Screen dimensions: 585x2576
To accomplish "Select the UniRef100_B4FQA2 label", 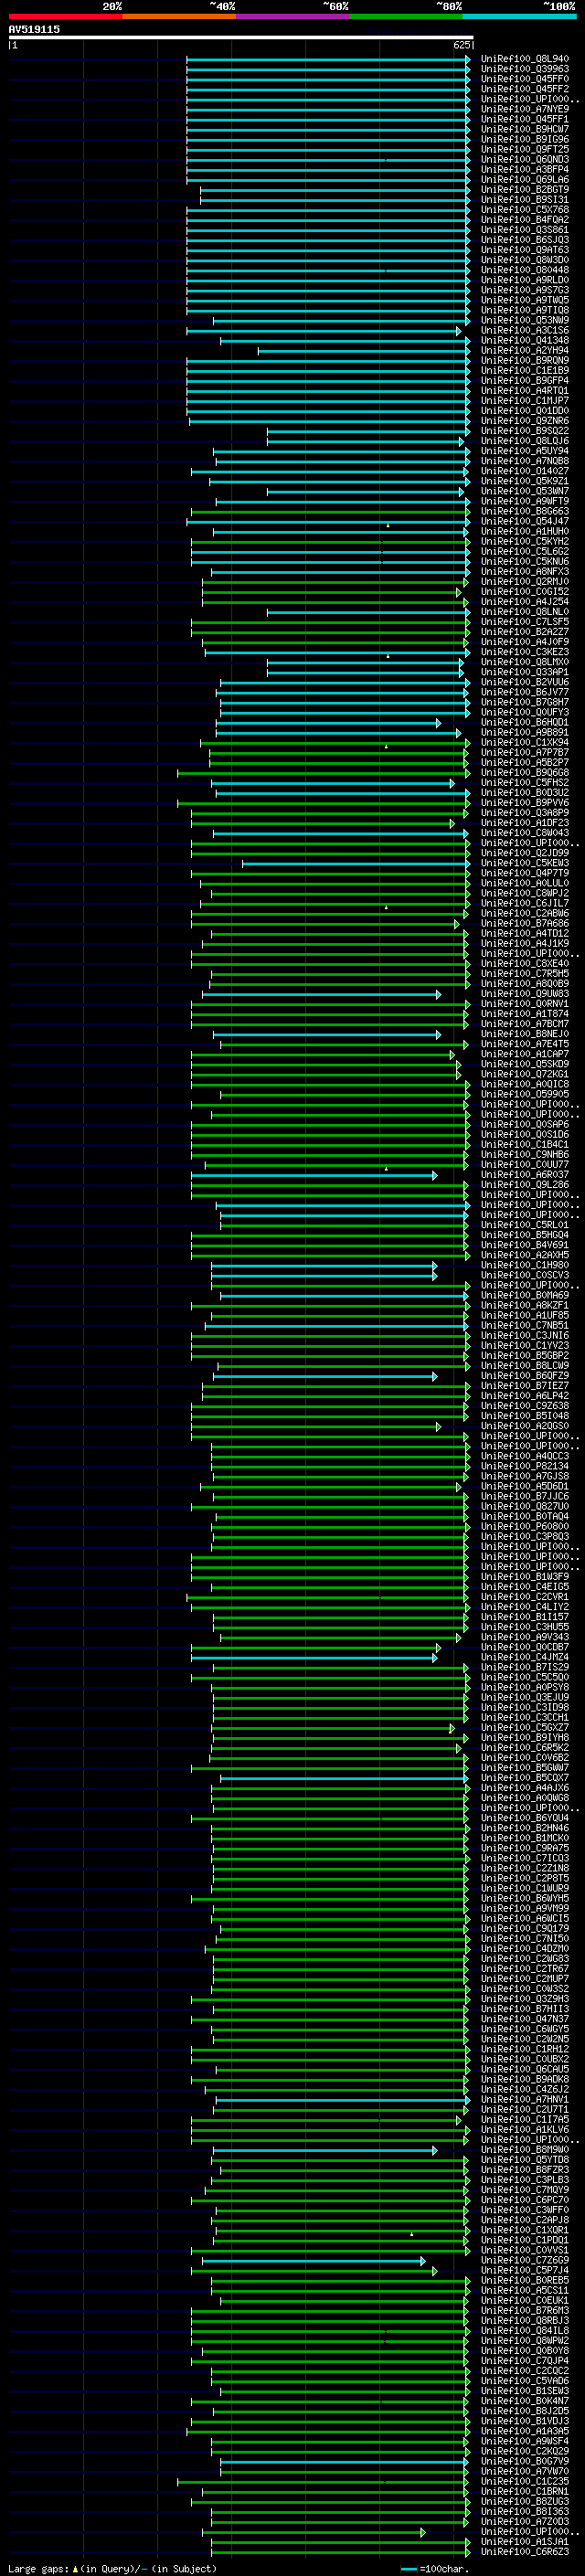I will pos(525,220).
